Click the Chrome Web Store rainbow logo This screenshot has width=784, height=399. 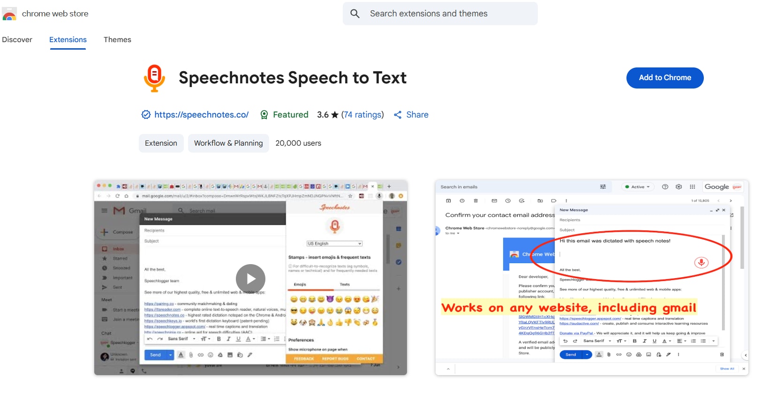pos(9,14)
